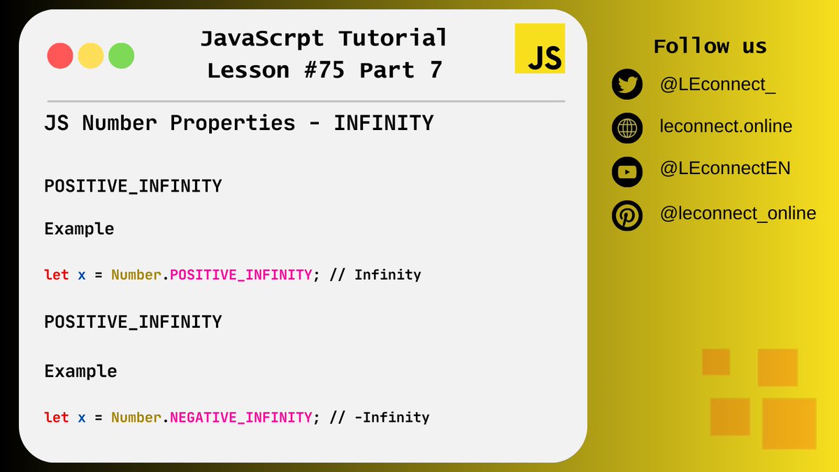Visit the leconnect.online link

726,127
